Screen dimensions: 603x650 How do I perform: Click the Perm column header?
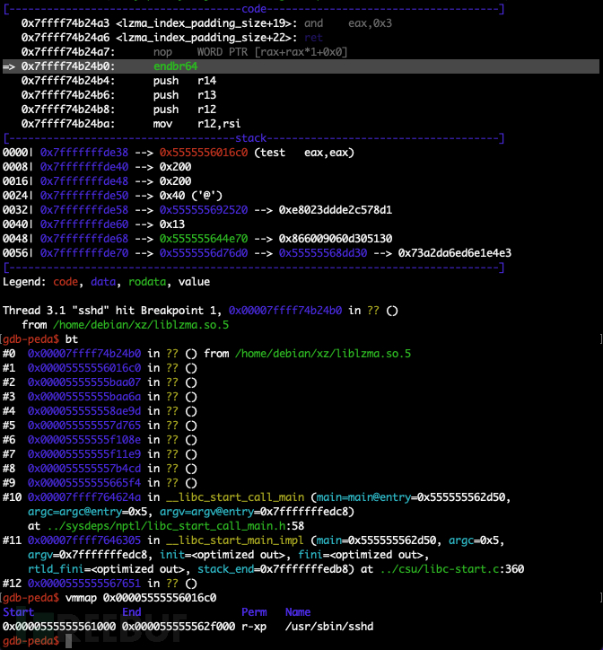(255, 612)
